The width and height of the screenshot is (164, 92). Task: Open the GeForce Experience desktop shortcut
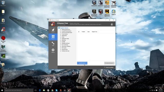pyautogui.click(x=3, y=57)
